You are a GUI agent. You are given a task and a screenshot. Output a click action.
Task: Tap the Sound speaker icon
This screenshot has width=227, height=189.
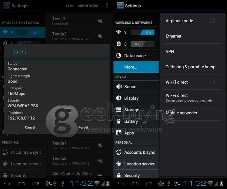tap(119, 86)
